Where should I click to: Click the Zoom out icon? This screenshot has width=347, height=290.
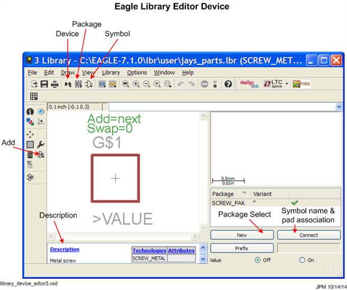coord(146,84)
